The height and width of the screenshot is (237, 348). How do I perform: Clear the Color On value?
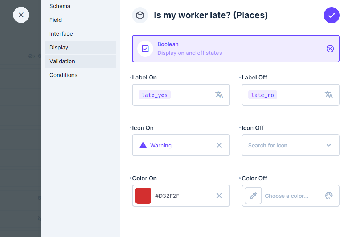pos(219,196)
